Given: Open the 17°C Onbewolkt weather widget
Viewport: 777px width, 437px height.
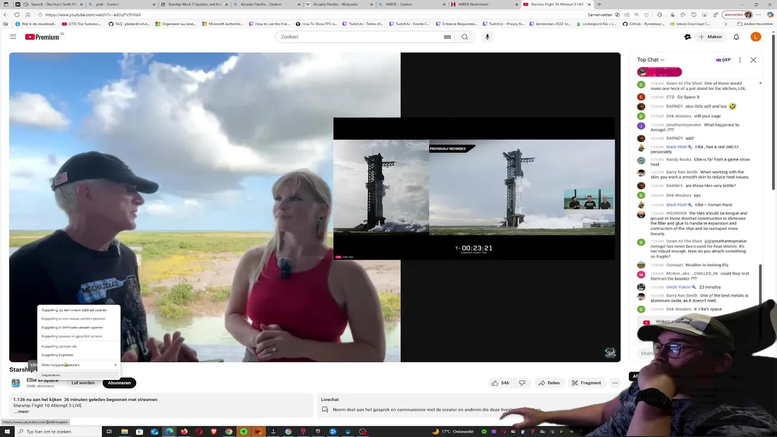Looking at the screenshot, I should tap(453, 432).
